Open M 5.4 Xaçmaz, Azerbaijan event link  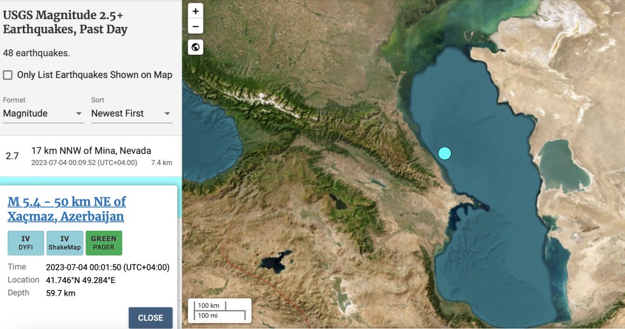click(66, 208)
